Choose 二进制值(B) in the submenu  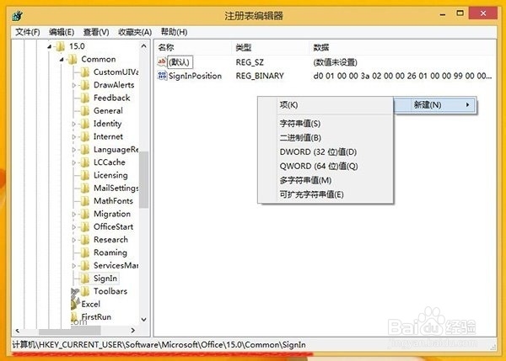click(326, 138)
